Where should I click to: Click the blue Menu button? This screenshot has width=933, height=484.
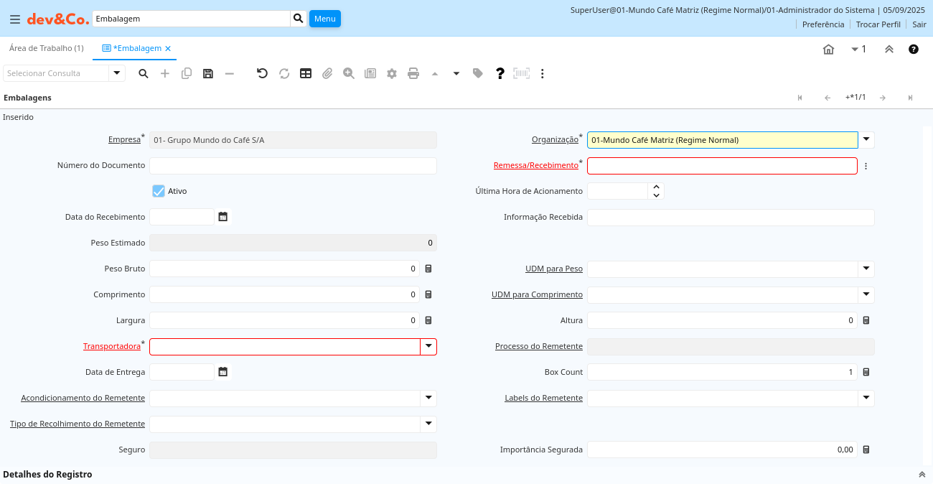click(x=324, y=19)
